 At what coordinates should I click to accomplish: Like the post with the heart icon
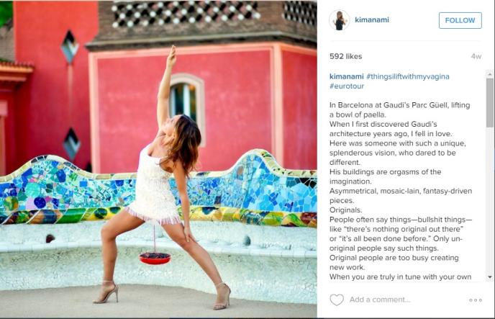click(x=337, y=300)
